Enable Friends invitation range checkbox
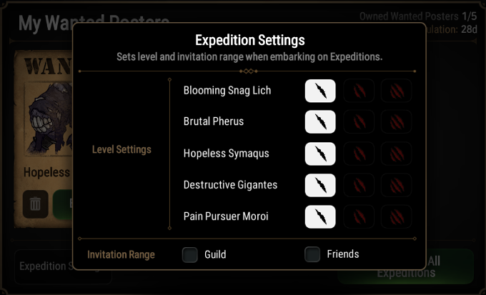Screen dimensions: 486x295 (x=312, y=254)
